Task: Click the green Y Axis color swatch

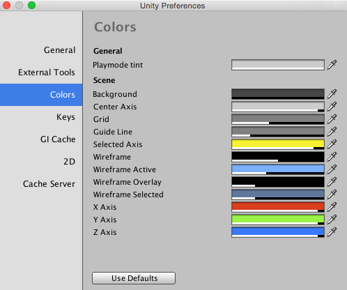Action: click(x=278, y=220)
